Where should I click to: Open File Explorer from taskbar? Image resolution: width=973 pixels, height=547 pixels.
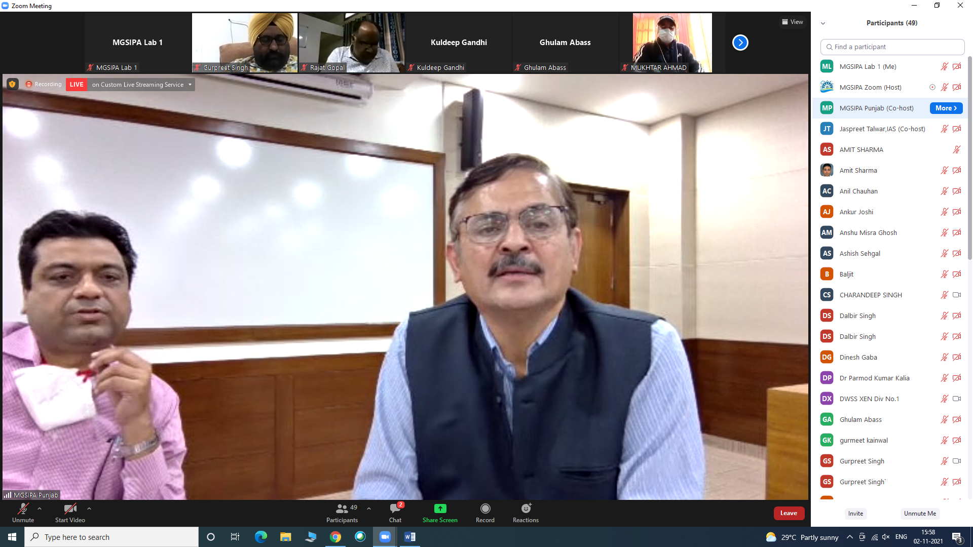click(x=285, y=537)
